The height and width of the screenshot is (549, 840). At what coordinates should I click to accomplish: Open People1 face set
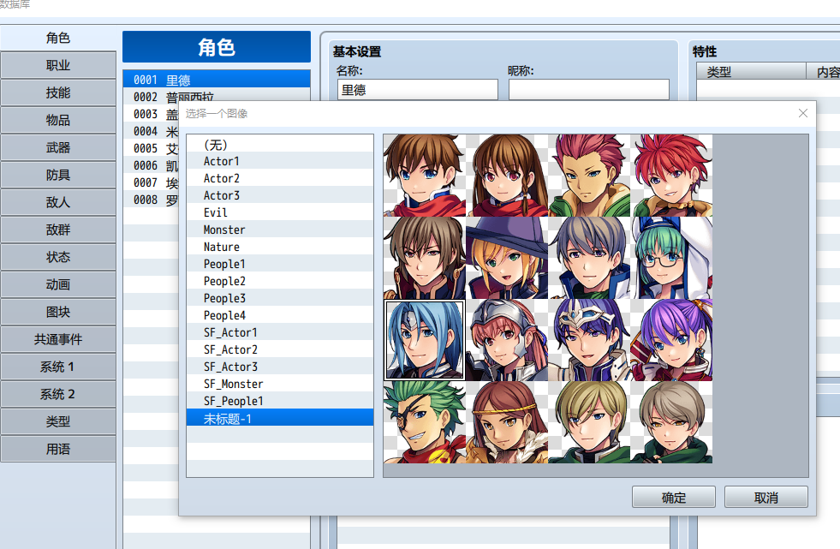[280, 264]
